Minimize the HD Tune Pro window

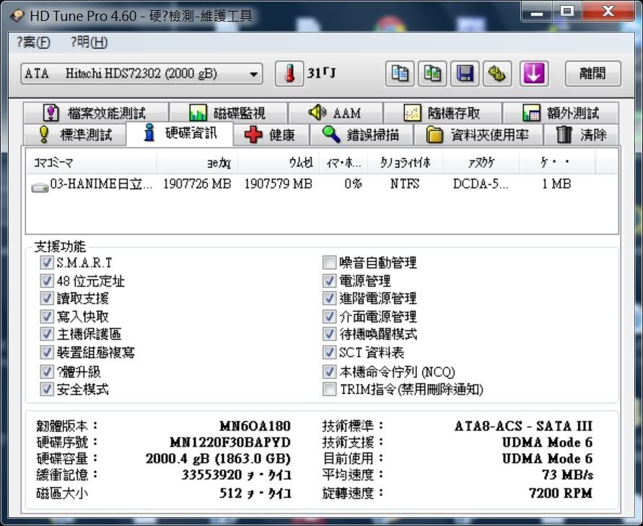tap(537, 12)
